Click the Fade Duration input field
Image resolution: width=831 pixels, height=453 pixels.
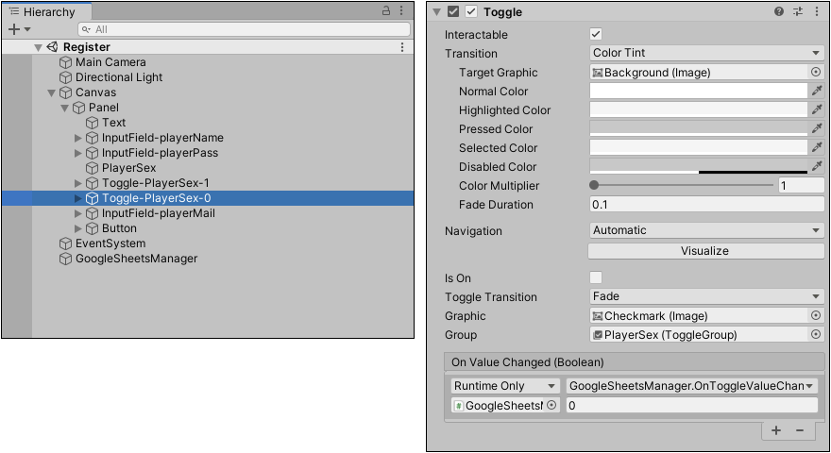click(705, 205)
